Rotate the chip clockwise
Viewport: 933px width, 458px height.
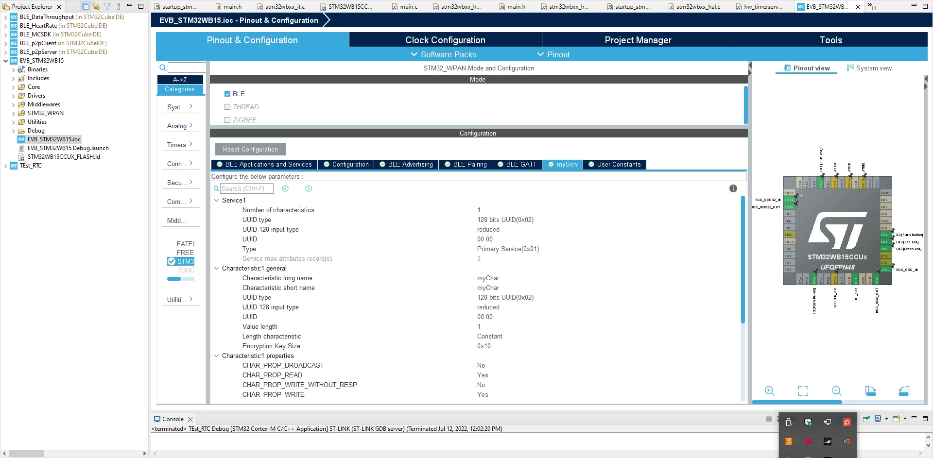point(870,391)
